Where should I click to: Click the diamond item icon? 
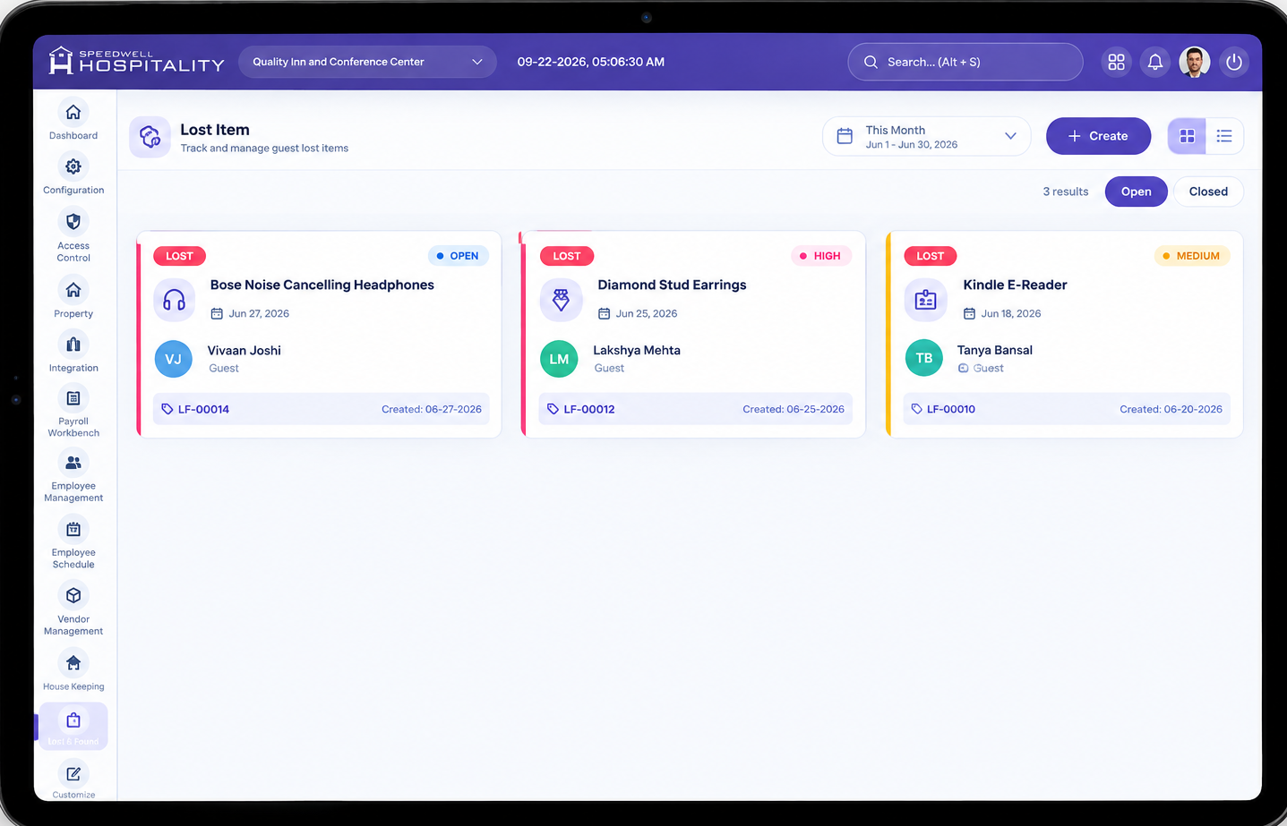pyautogui.click(x=561, y=300)
